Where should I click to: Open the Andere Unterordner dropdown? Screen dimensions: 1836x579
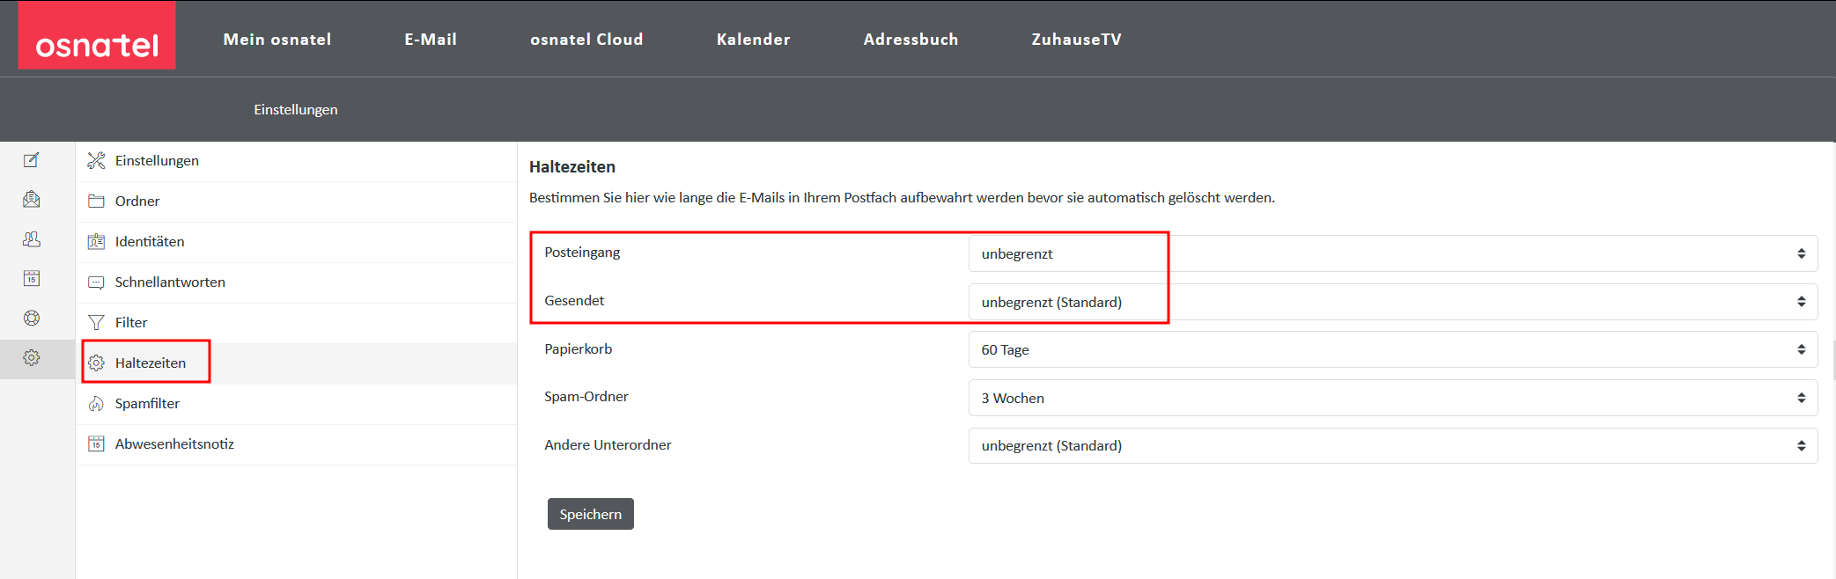pos(1392,446)
